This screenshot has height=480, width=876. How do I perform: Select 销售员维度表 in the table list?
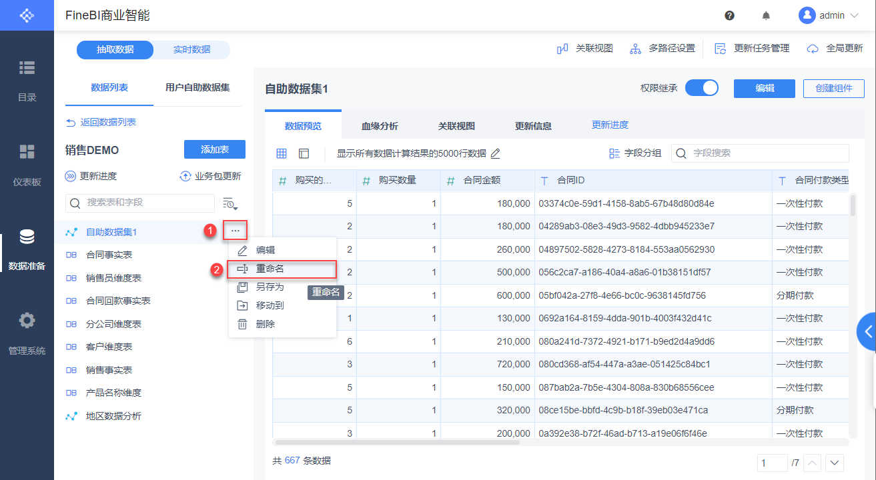click(x=113, y=278)
